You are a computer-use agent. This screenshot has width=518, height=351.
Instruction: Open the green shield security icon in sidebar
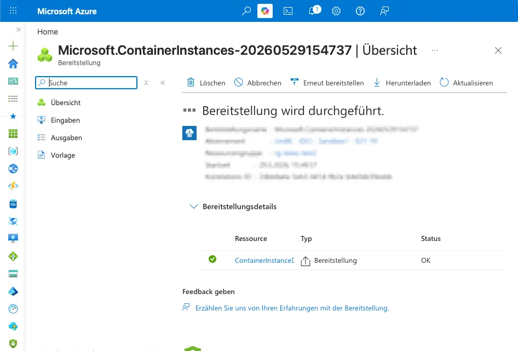13,344
